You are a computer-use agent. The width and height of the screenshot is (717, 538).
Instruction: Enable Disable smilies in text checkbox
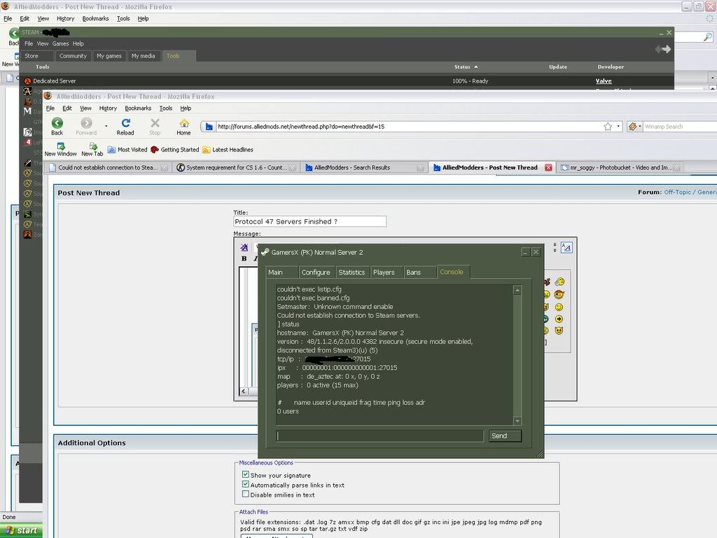point(246,494)
